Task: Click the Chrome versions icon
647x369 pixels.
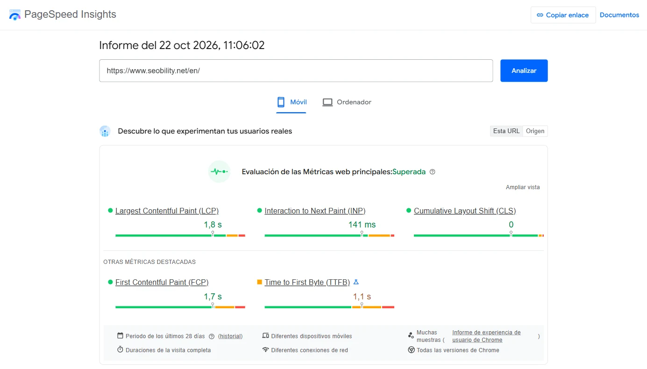Action: pos(411,350)
